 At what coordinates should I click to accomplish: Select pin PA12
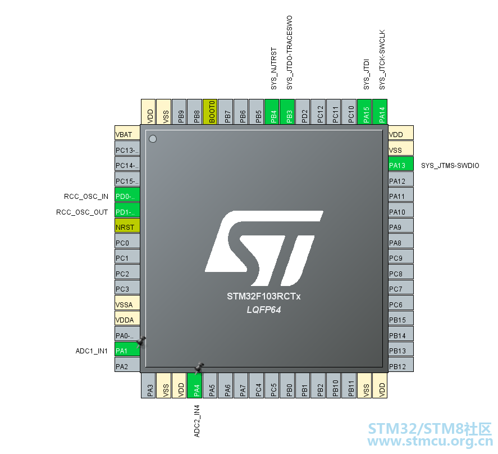pos(401,179)
